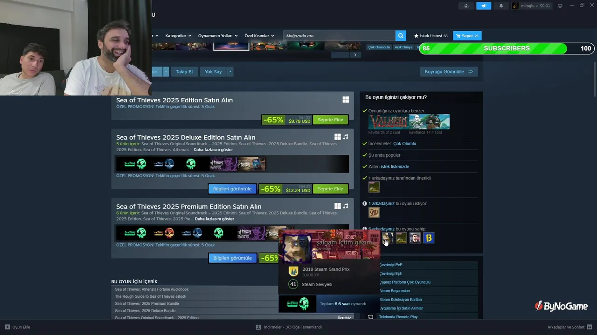Add 2025 Edition to cart via Sepete Ekle
The image size is (597, 335).
330,120
